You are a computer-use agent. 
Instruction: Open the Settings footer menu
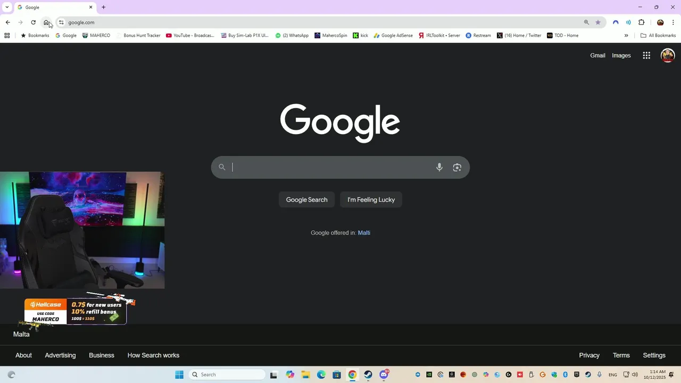[654, 355]
